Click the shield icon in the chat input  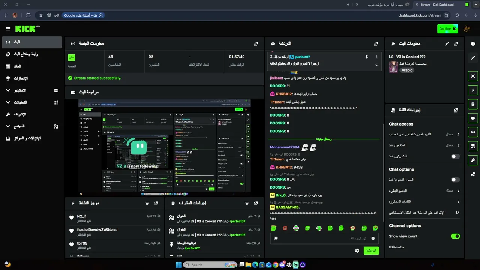276,238
